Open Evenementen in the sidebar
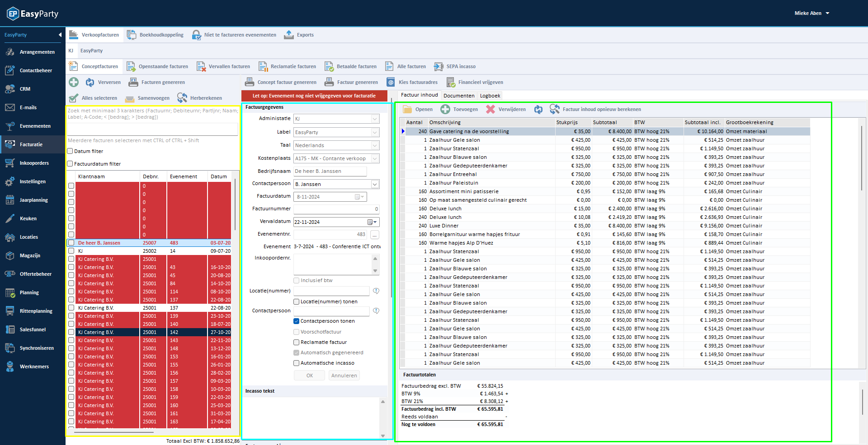 (x=32, y=126)
